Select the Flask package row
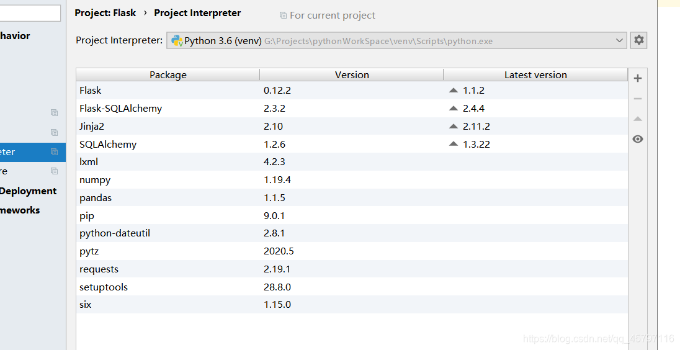This screenshot has height=350, width=680. point(352,90)
